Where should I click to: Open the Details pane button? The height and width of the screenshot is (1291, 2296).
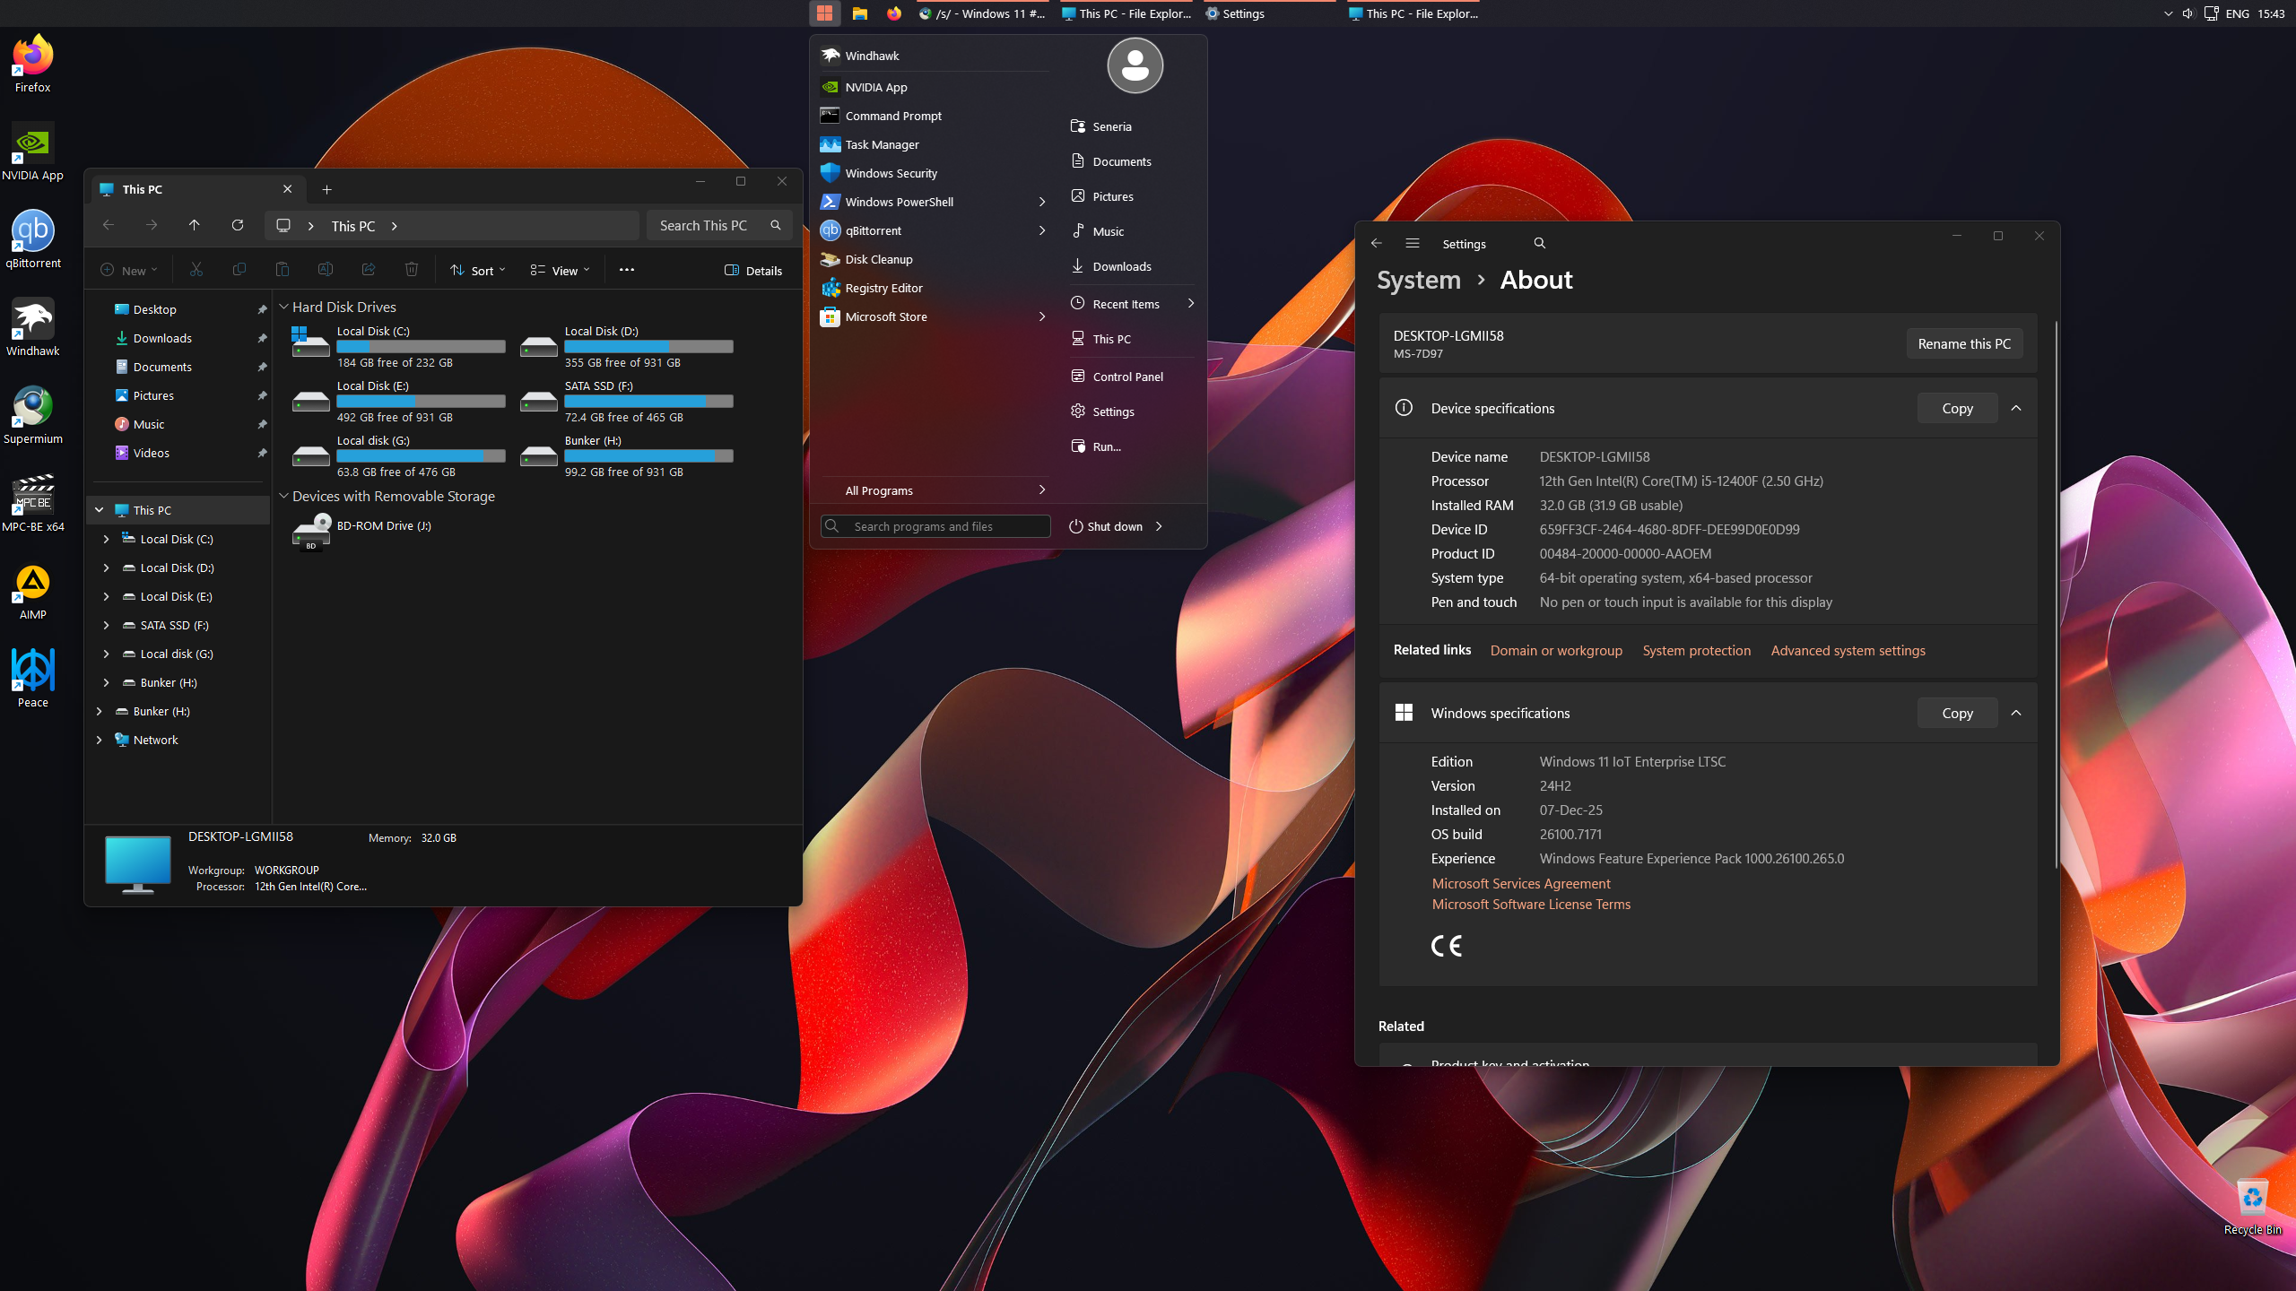753,271
